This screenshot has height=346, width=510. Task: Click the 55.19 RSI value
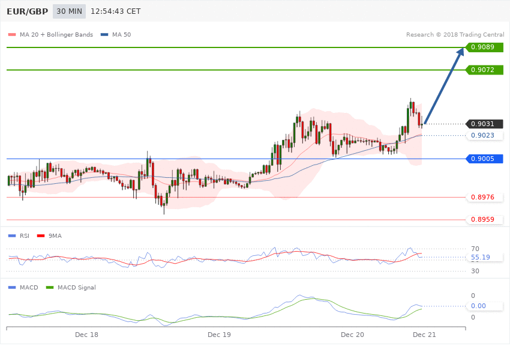tap(481, 258)
